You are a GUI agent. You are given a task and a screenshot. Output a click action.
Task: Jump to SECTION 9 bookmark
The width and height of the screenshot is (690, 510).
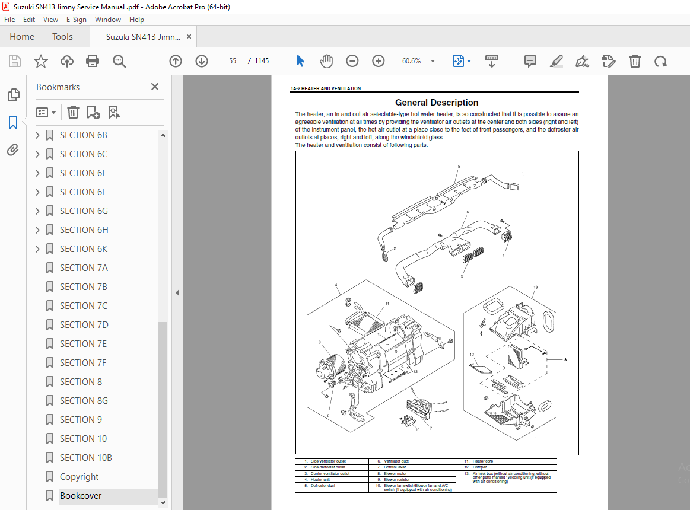tap(81, 420)
